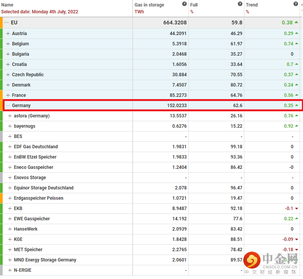Expand the France row
The height and width of the screenshot is (279, 303).
(8, 95)
